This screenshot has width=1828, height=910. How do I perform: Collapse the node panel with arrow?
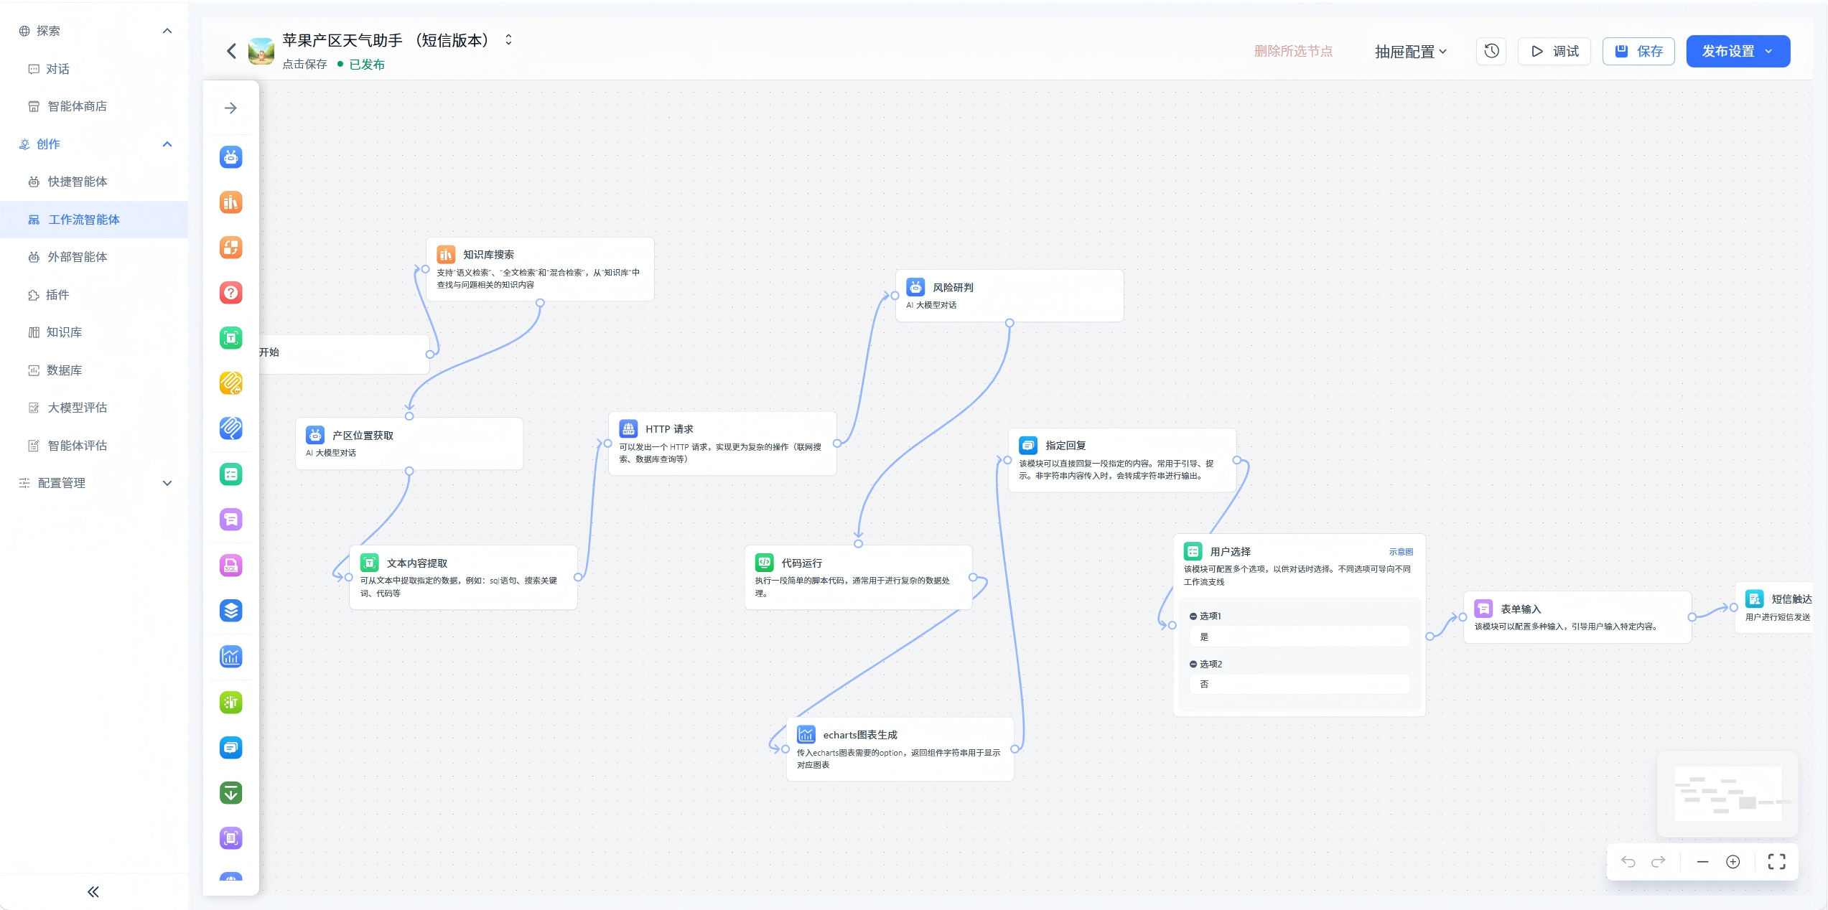coord(230,108)
